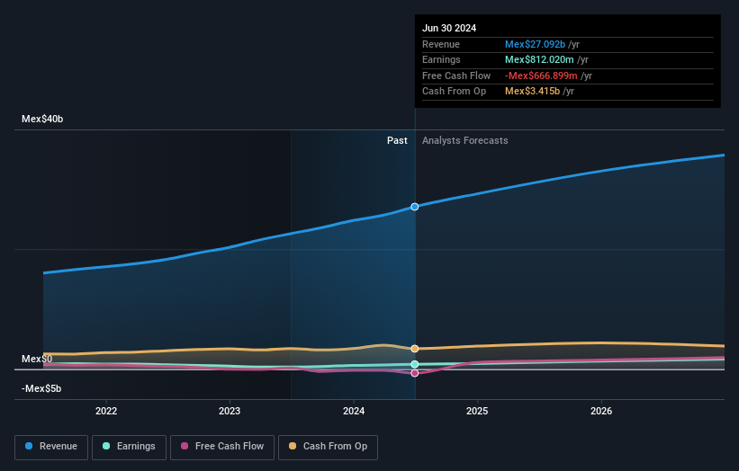Toggle the Free Cash Flow legend series
Viewport: 739px width, 471px height.
222,447
